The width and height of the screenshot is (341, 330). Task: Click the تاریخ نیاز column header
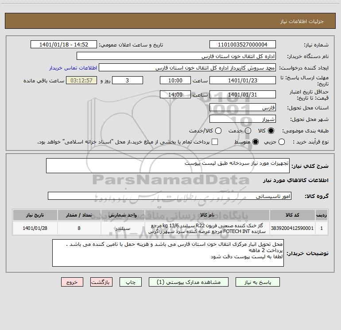pyautogui.click(x=35, y=215)
